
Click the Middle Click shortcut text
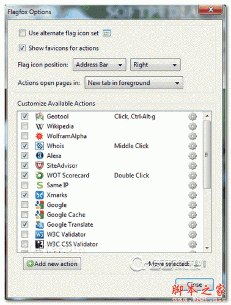click(131, 146)
